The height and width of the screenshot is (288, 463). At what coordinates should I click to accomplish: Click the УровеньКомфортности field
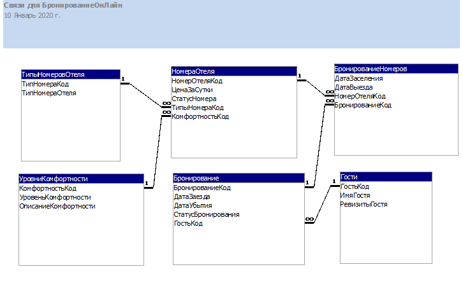[x=55, y=198]
